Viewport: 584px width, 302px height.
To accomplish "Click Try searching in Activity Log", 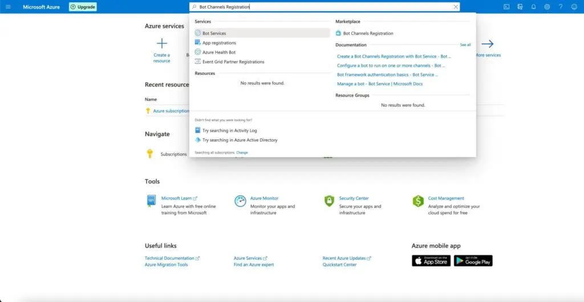I will (229, 131).
